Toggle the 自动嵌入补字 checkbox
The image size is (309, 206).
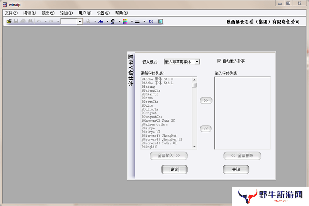(x=219, y=61)
